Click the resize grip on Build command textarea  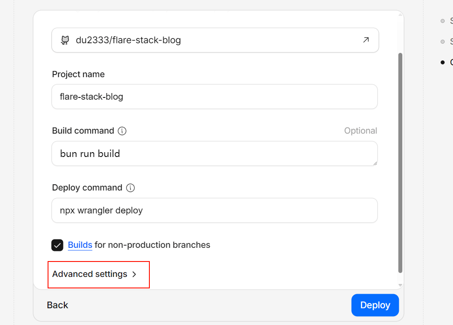[375, 163]
